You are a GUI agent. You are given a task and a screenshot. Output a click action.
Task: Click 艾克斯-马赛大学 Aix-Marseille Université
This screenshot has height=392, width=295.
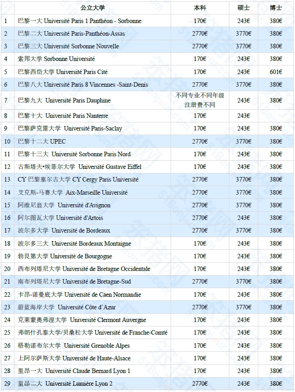[x=73, y=192]
